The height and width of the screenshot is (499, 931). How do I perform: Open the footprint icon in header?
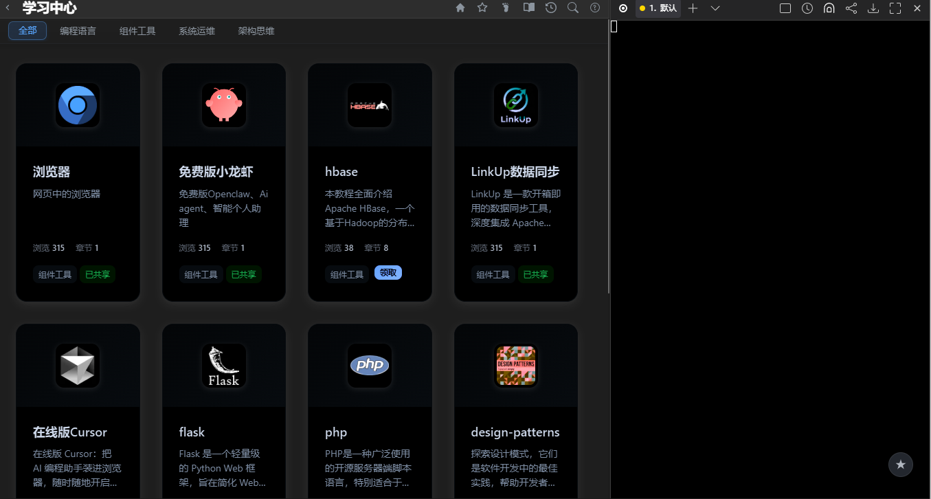click(506, 8)
